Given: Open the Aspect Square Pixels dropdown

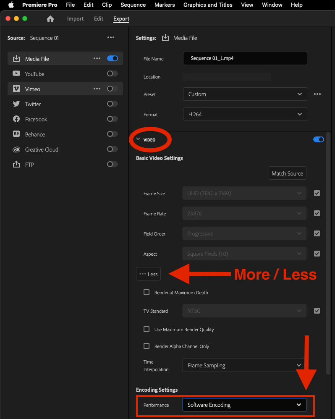Looking at the screenshot, I should tap(244, 254).
